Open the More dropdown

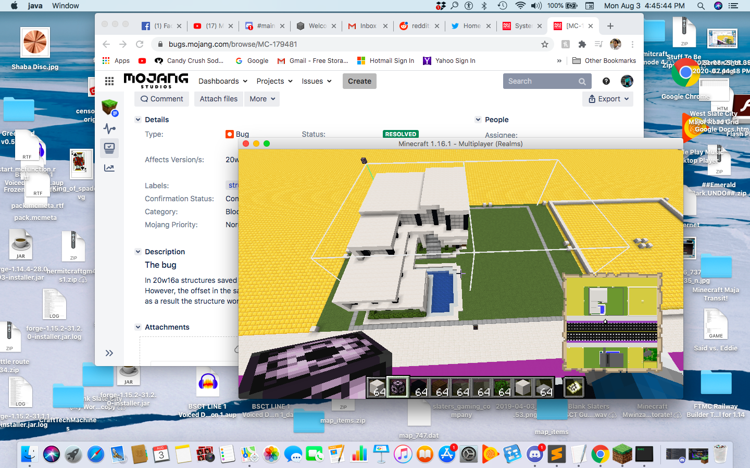(261, 99)
